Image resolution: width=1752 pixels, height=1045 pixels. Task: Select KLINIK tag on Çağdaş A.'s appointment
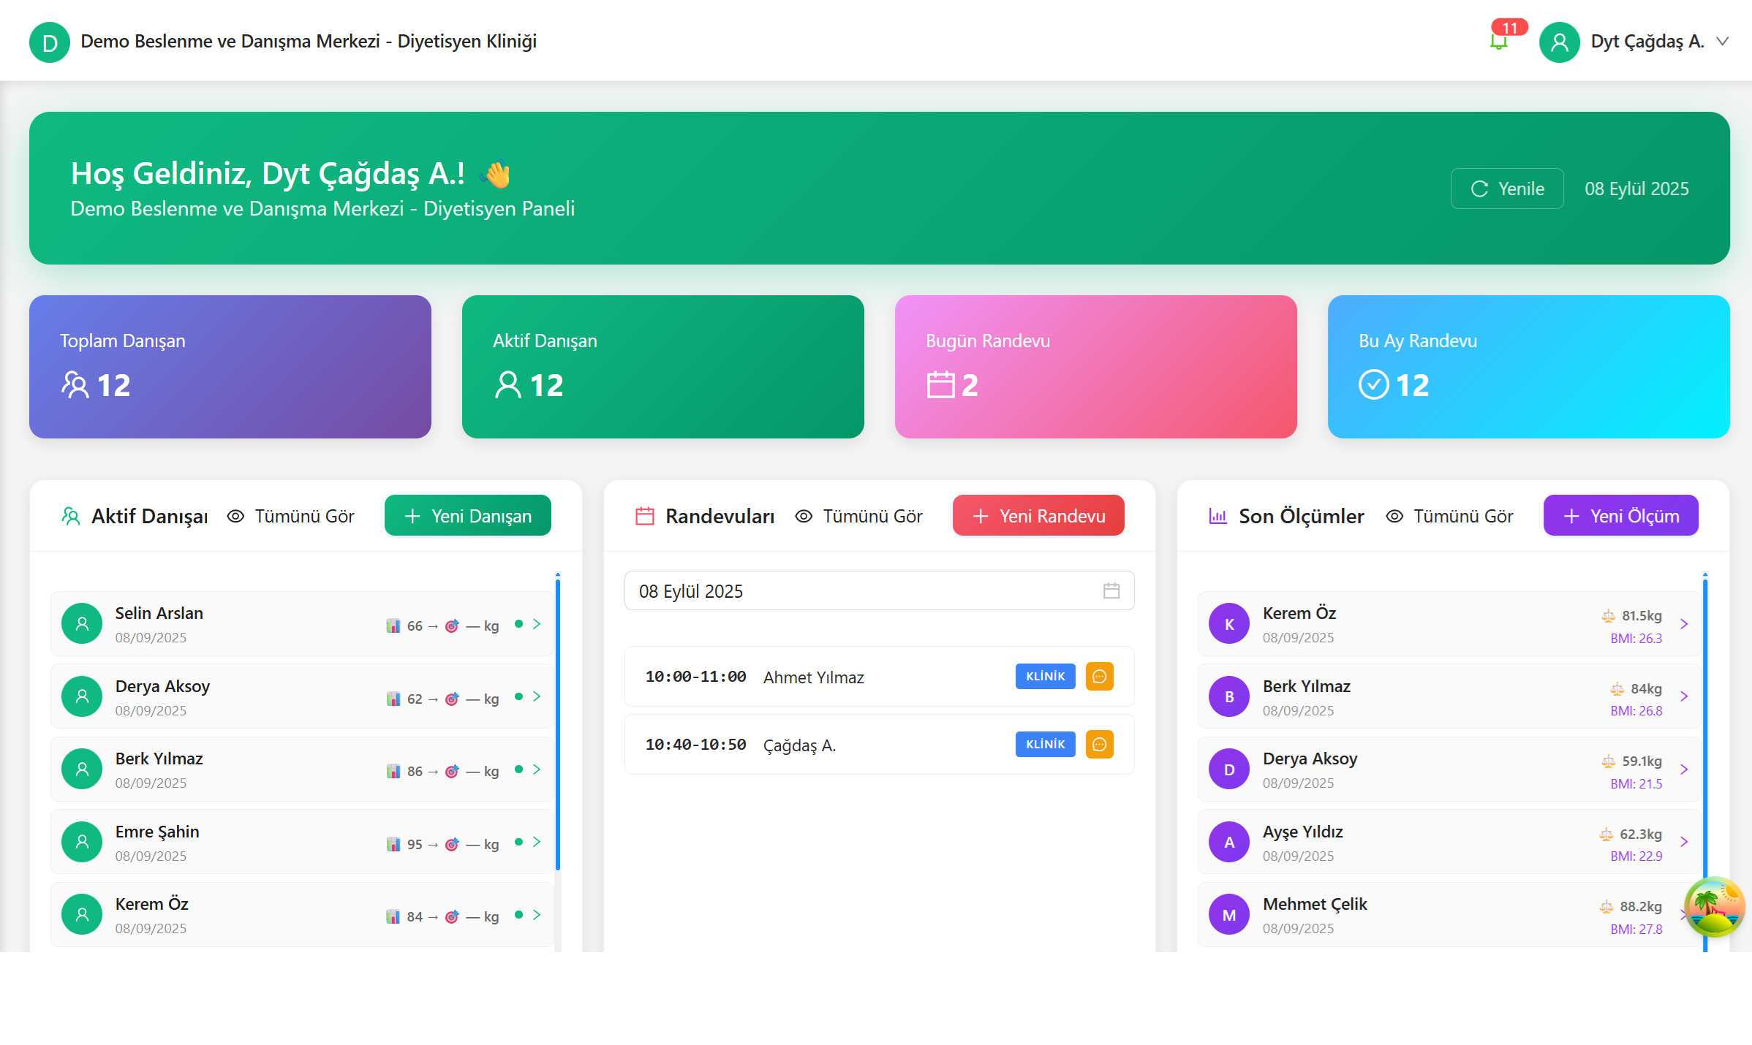click(1045, 744)
